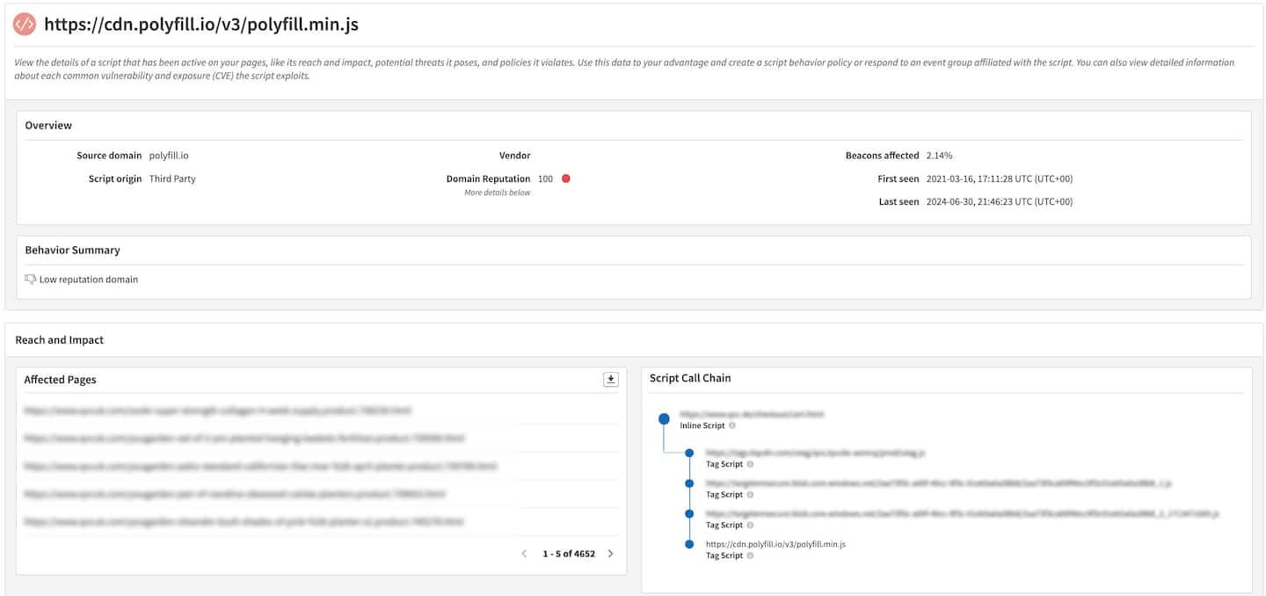
Task: Click the red script code icon beside the title
Action: tap(25, 25)
